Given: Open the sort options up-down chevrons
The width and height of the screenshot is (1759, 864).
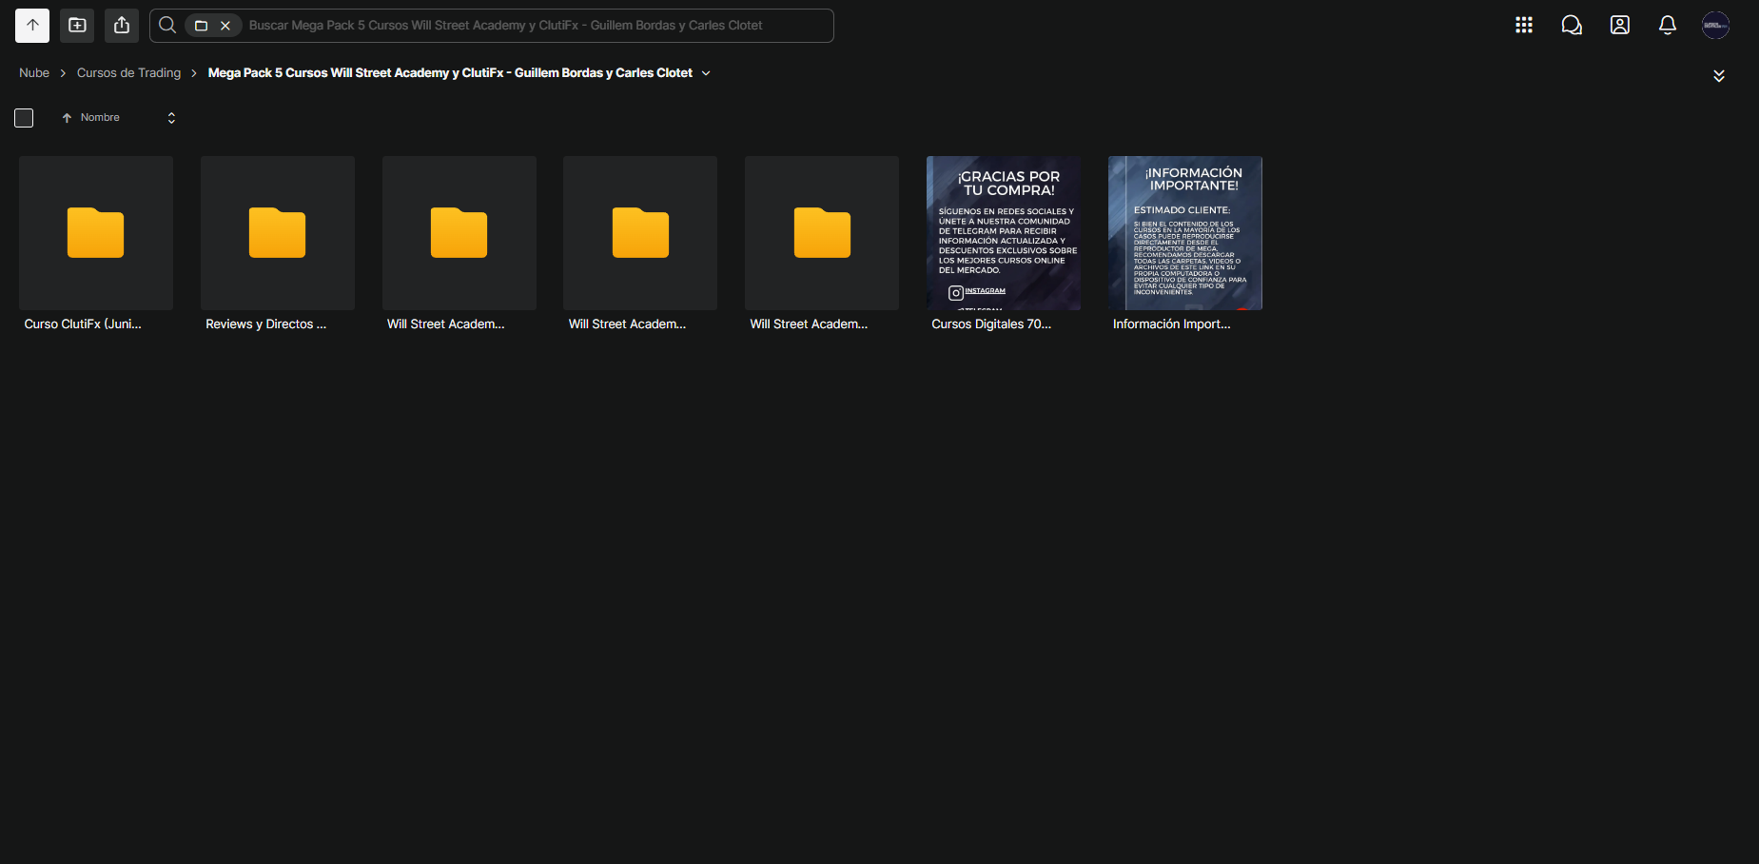Looking at the screenshot, I should click(171, 118).
